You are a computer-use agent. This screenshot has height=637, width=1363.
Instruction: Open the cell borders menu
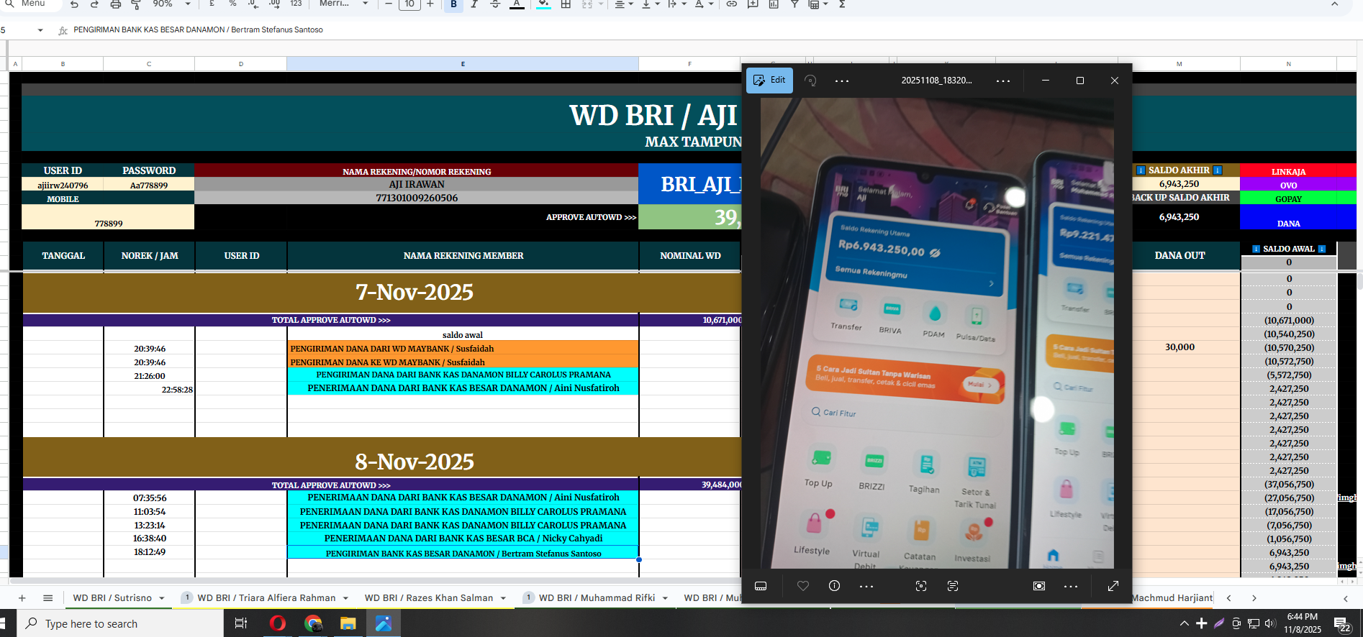[566, 4]
